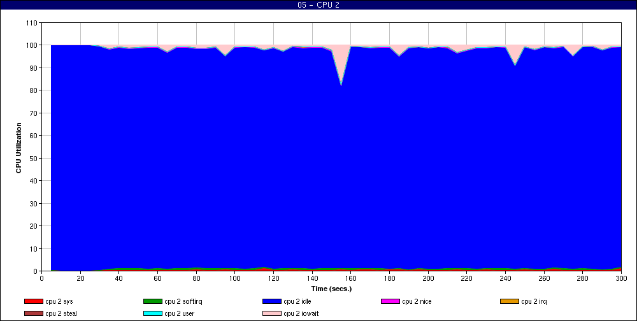The width and height of the screenshot is (637, 321).
Task: Click x-axis tick label 300
Action: pos(621,278)
